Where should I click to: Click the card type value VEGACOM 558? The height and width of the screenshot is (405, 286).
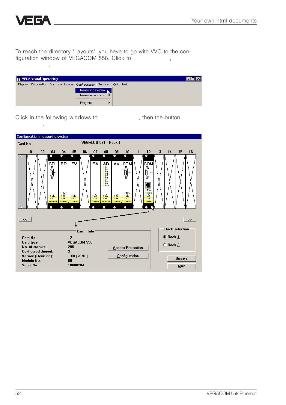[80, 242]
